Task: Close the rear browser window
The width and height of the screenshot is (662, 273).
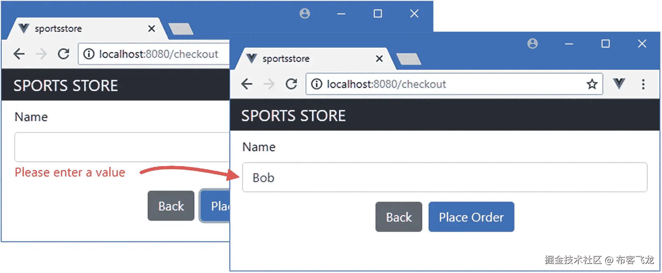Action: coord(414,14)
